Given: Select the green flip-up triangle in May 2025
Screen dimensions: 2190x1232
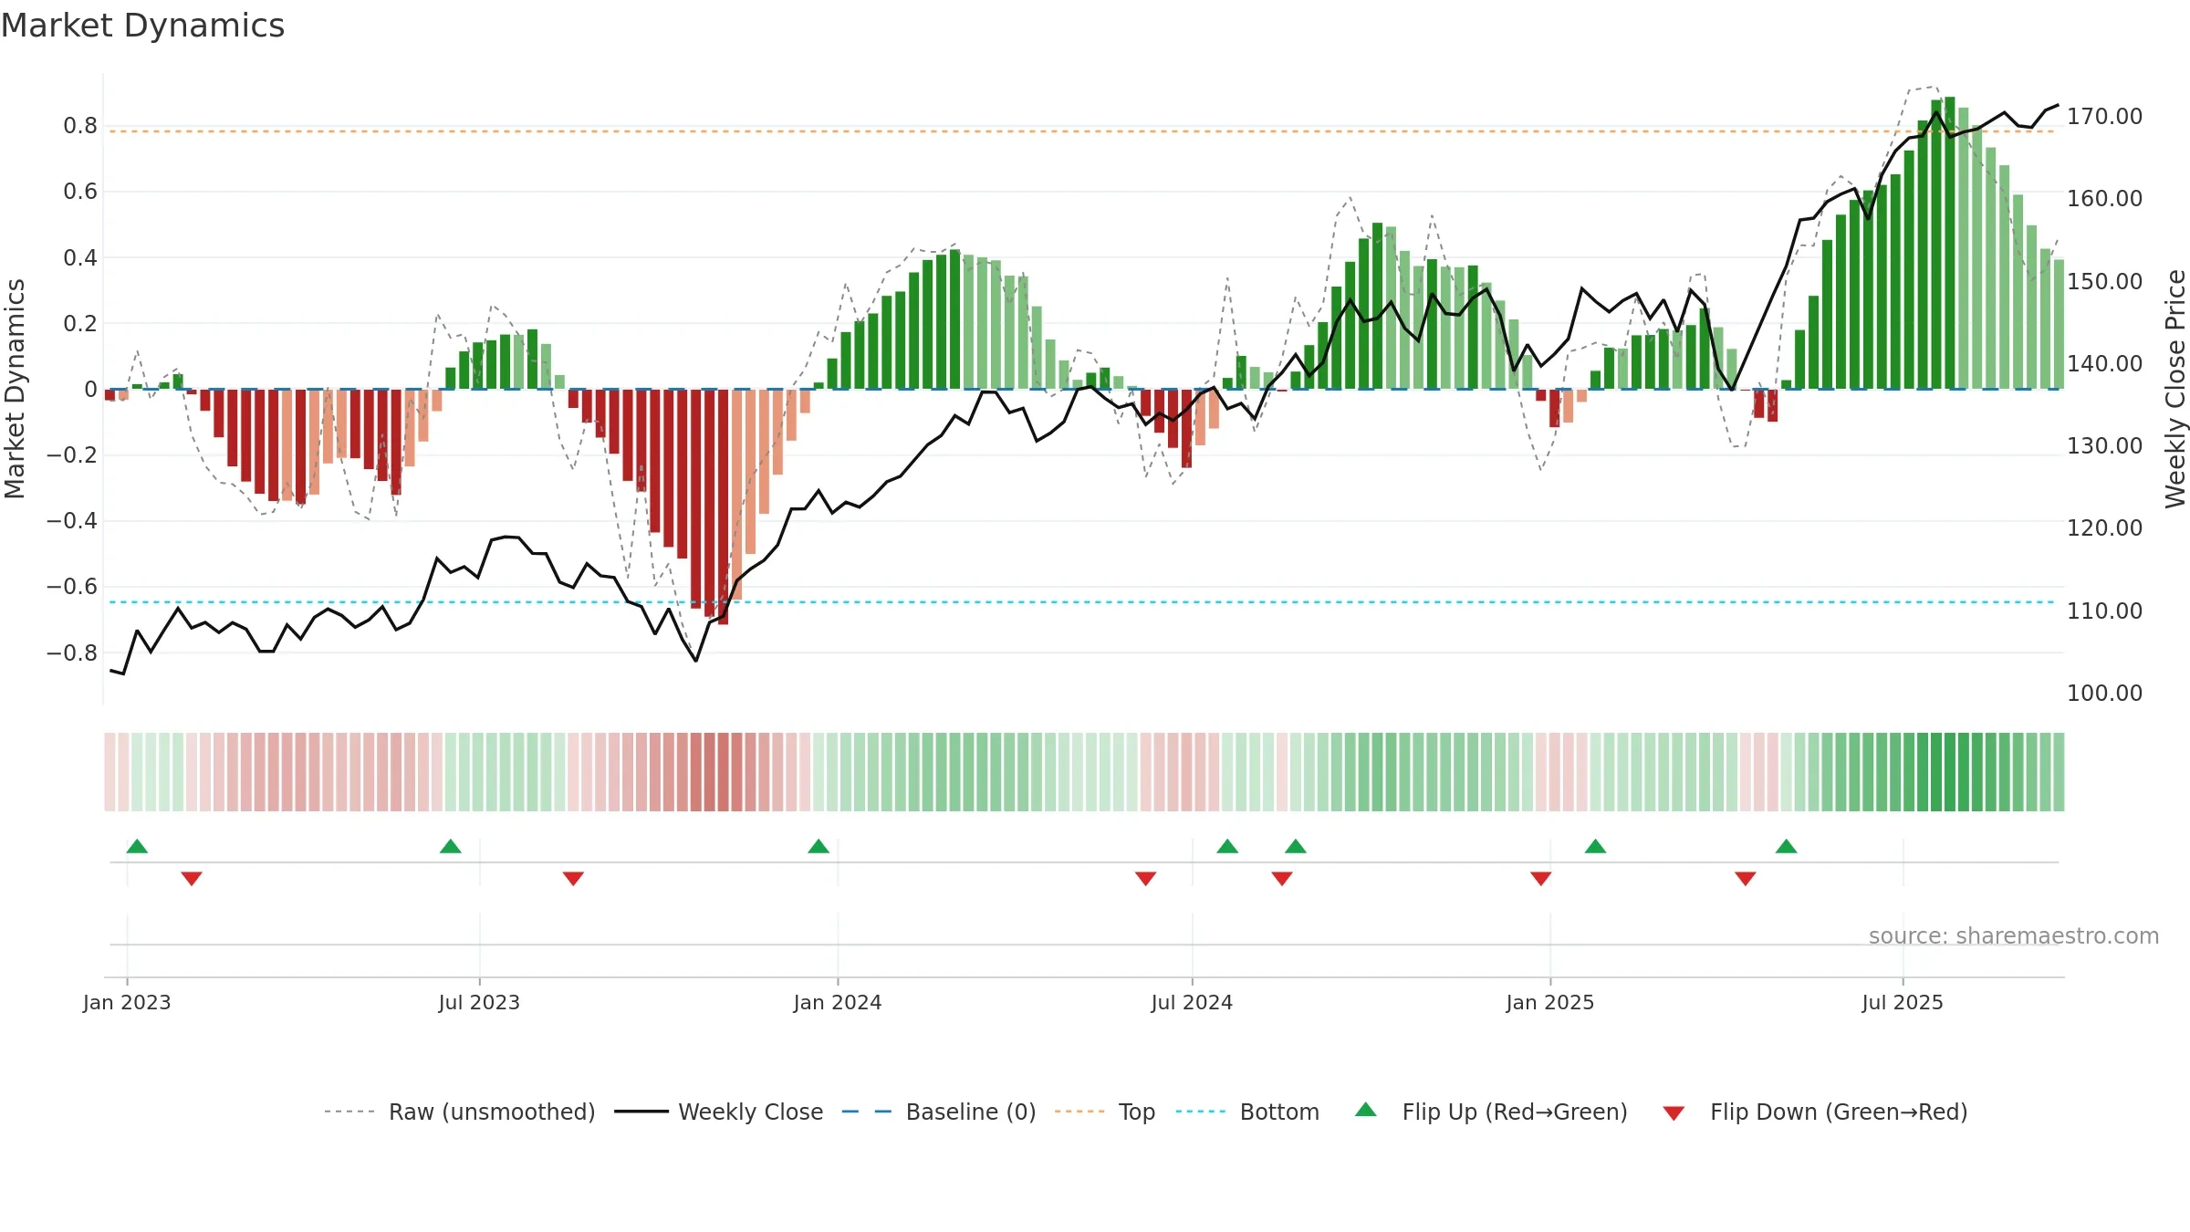Looking at the screenshot, I should (x=1787, y=846).
